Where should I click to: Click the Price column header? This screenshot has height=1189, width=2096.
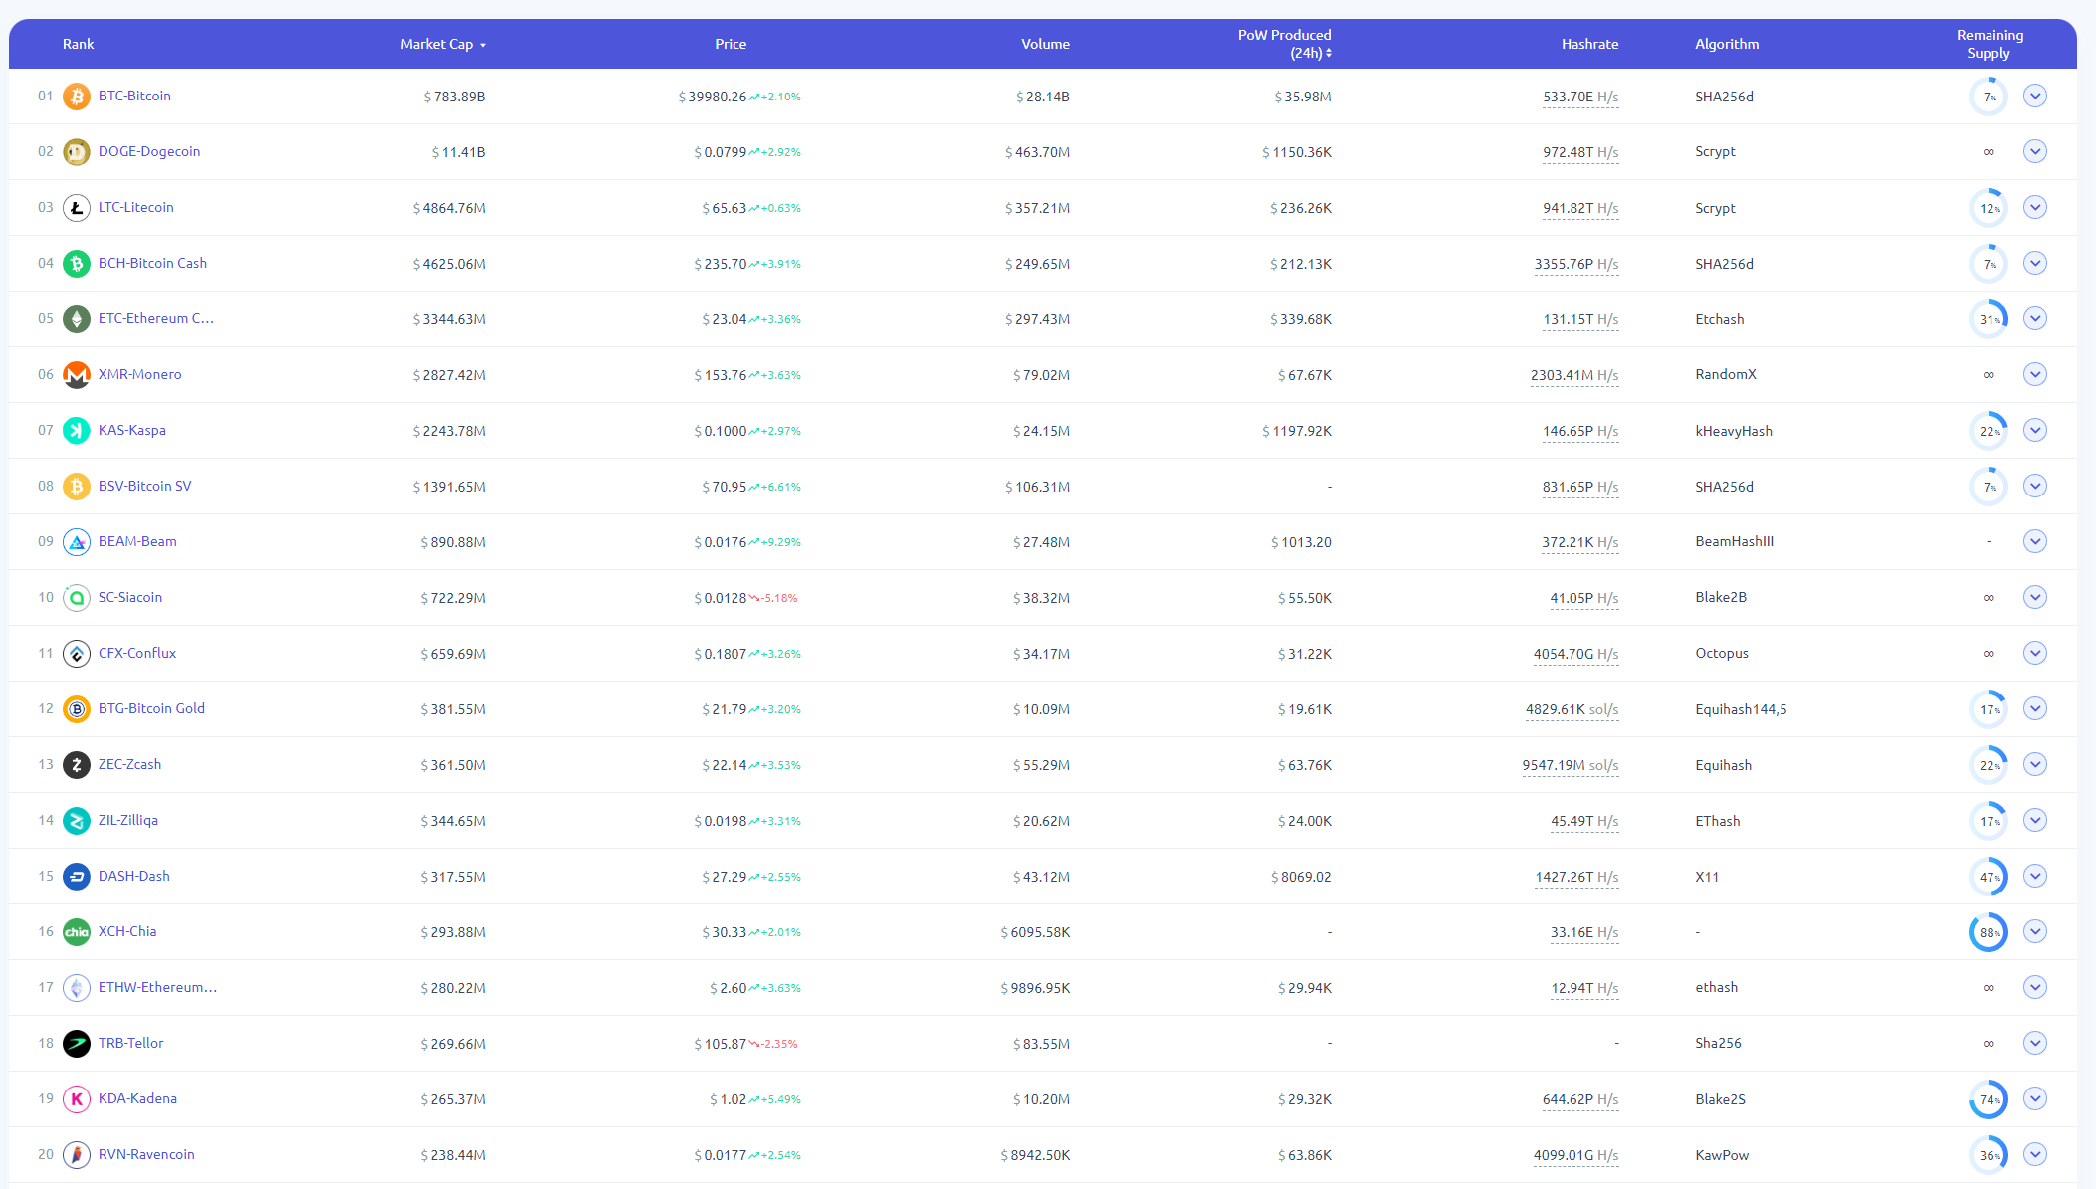click(731, 44)
